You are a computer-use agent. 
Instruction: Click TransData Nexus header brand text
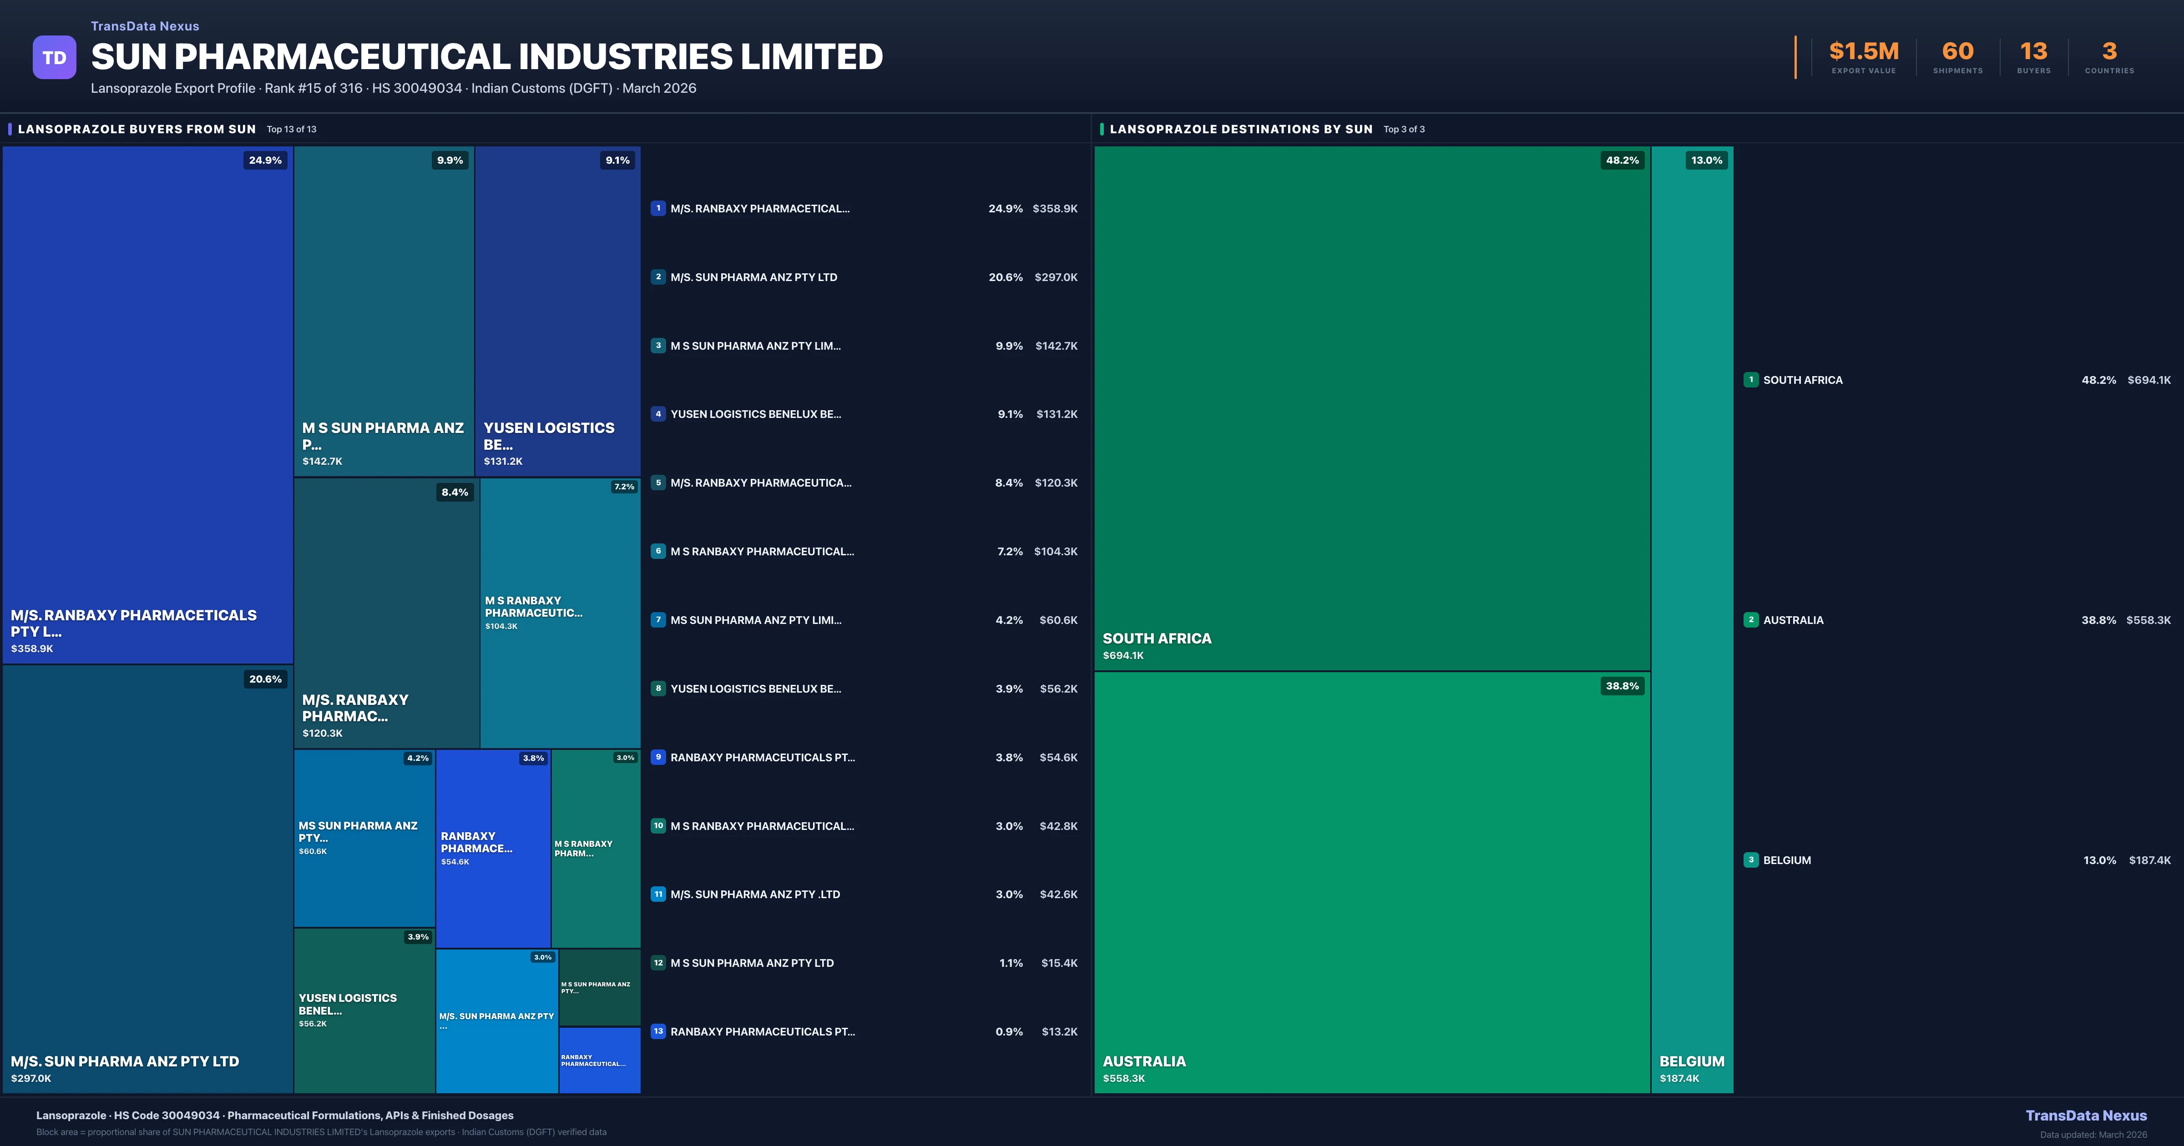145,26
